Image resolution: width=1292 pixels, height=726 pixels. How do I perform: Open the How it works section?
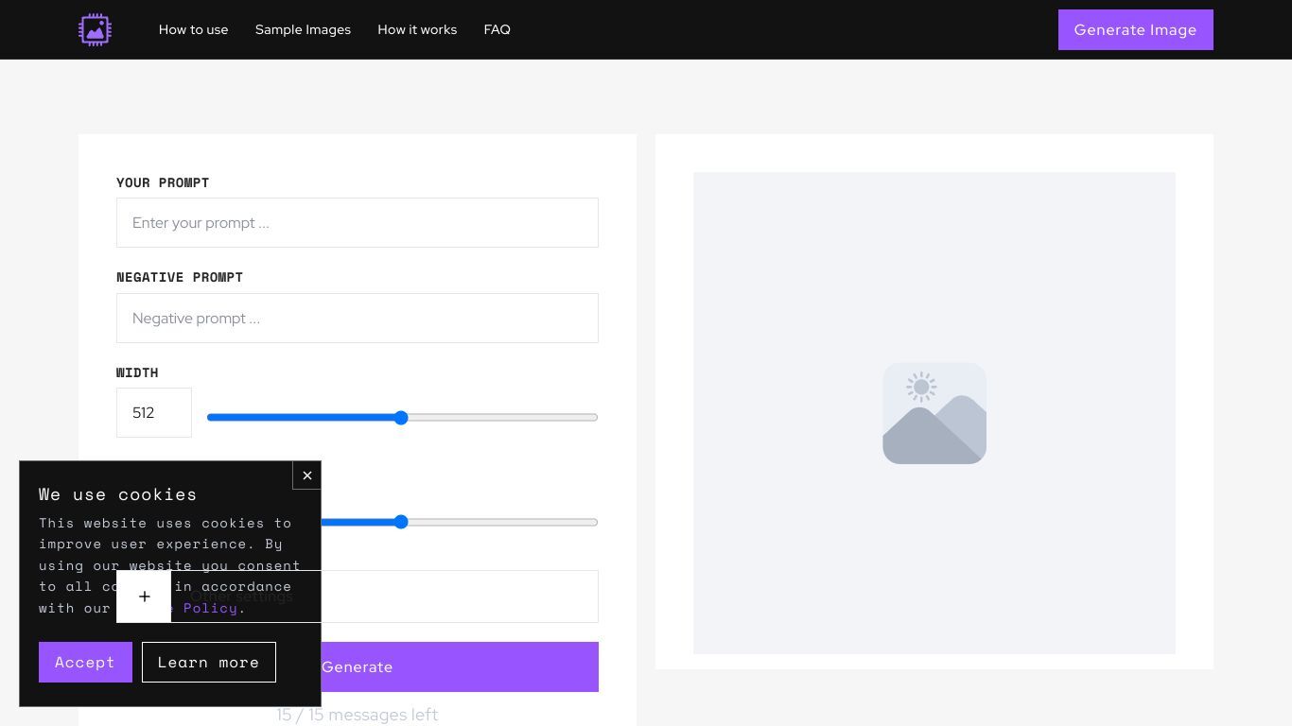[417, 29]
